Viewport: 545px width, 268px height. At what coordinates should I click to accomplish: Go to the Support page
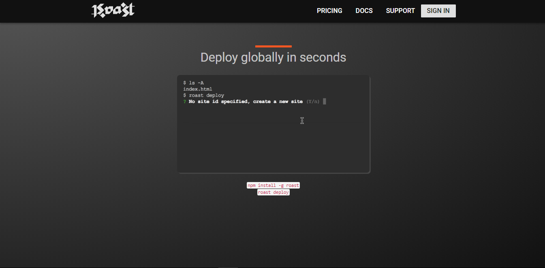(x=400, y=11)
